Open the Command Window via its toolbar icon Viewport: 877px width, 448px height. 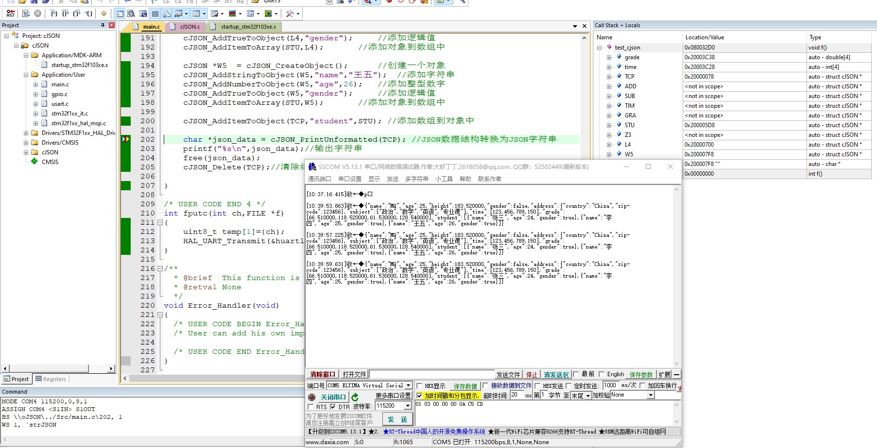[119, 14]
